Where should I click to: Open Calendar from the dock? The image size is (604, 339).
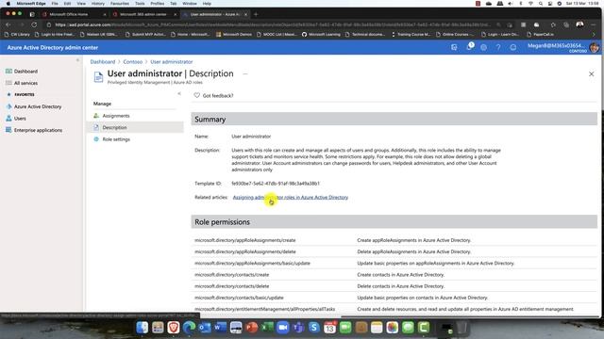pos(329,328)
